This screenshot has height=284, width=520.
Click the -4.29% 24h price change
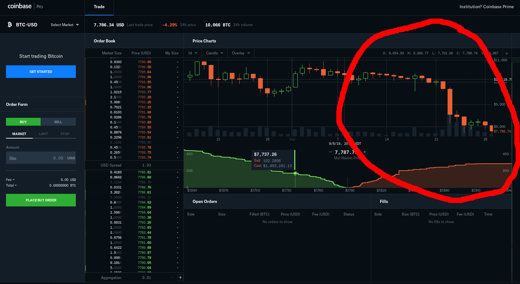click(170, 25)
